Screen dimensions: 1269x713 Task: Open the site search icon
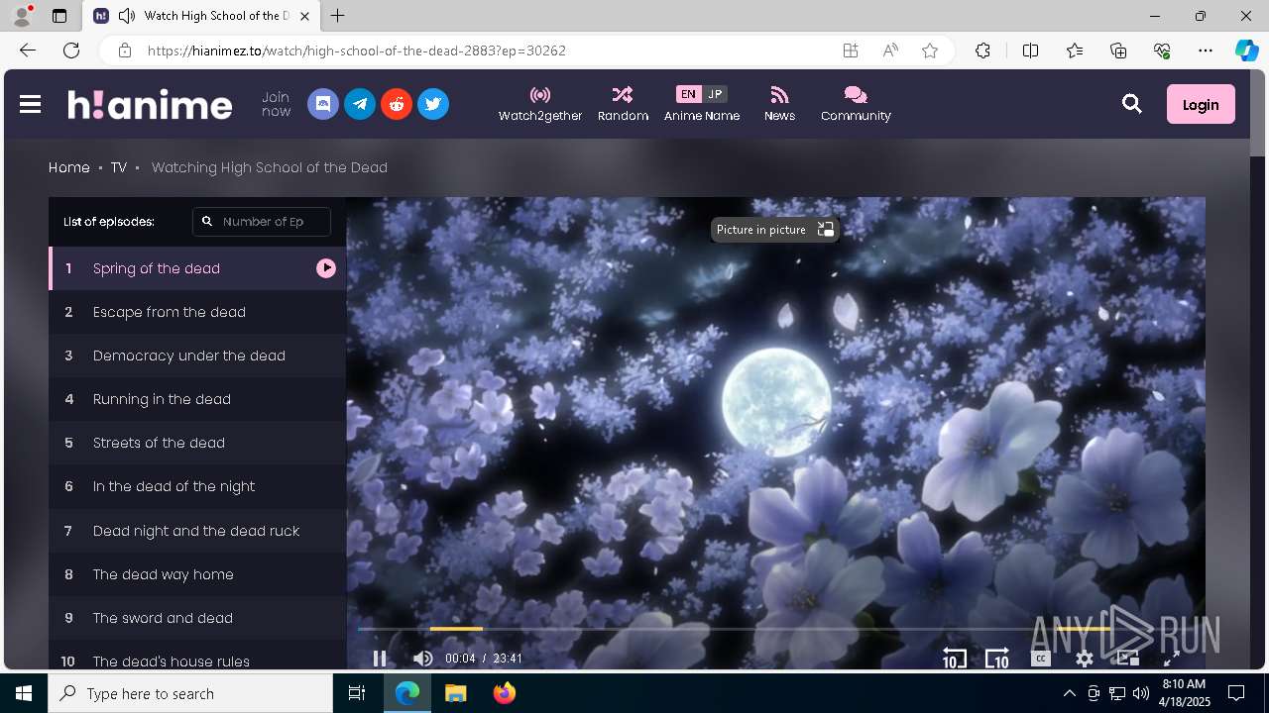pyautogui.click(x=1132, y=104)
